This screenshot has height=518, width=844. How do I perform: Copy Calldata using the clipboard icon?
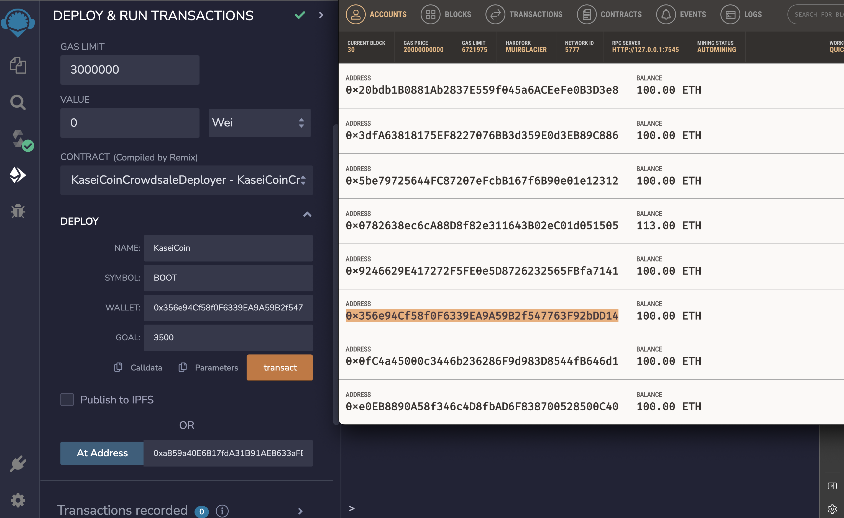[x=118, y=367]
